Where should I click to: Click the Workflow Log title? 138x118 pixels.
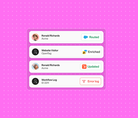pos(49,80)
